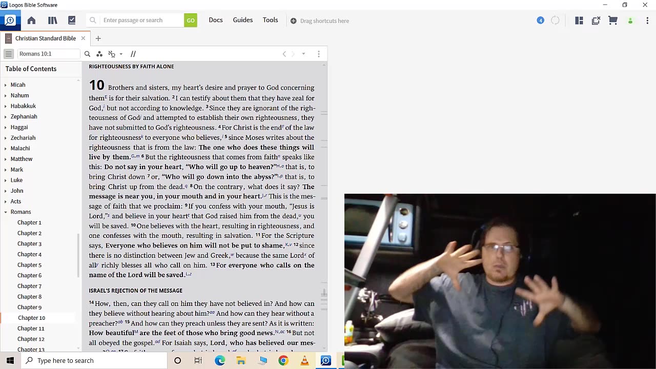Expand Acts in the table of contents

tap(6, 201)
